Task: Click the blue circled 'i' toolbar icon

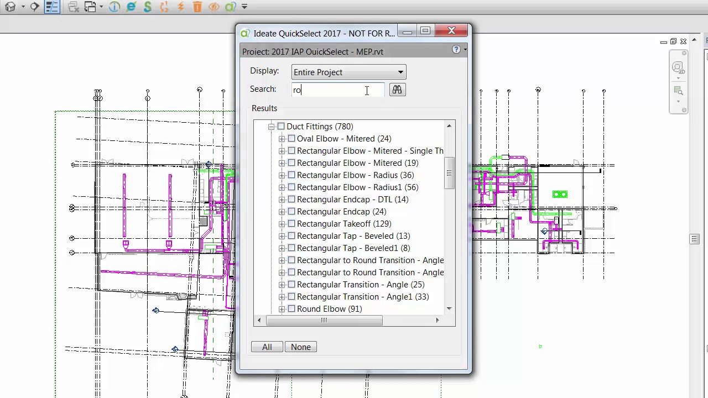Action: [114, 7]
